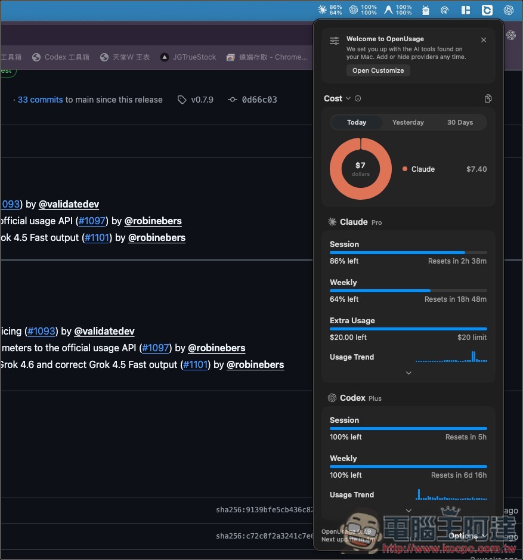
Task: Click the Resets in 2h 38m text
Action: tap(457, 261)
